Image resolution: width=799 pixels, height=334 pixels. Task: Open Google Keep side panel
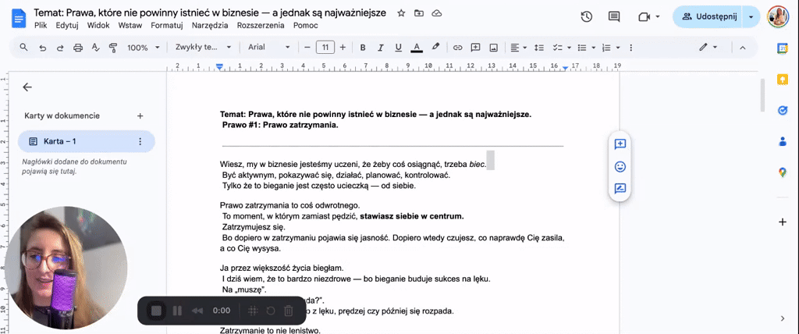tap(783, 80)
